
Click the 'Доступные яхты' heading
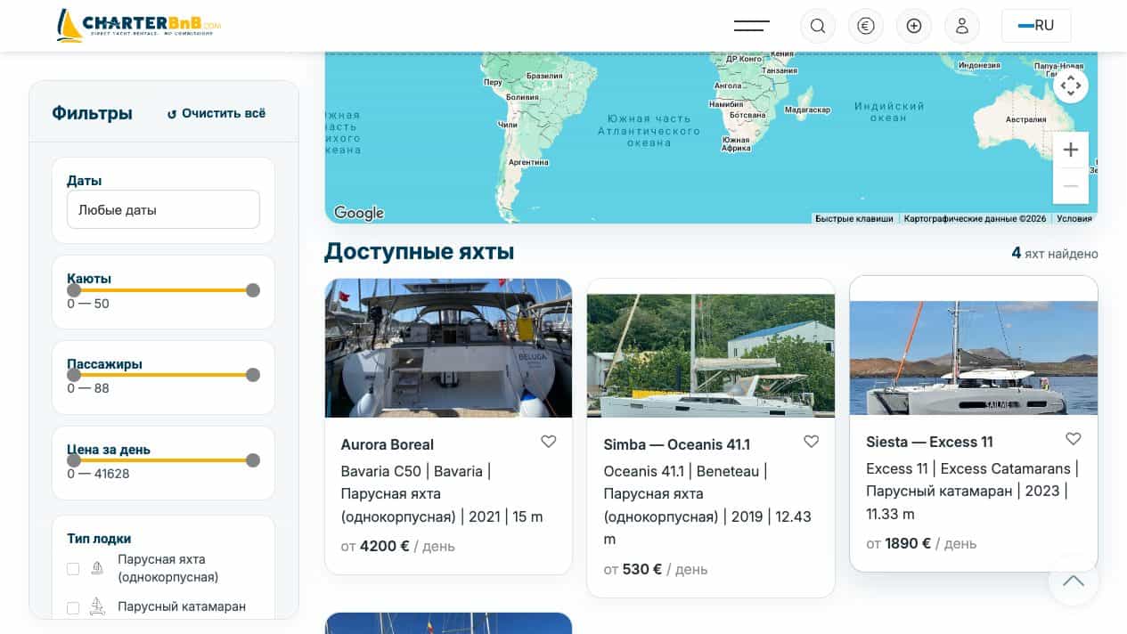click(420, 251)
